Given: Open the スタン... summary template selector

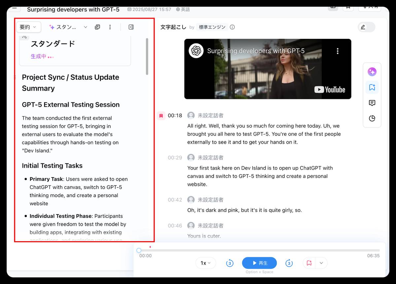Looking at the screenshot, I should 68,27.
